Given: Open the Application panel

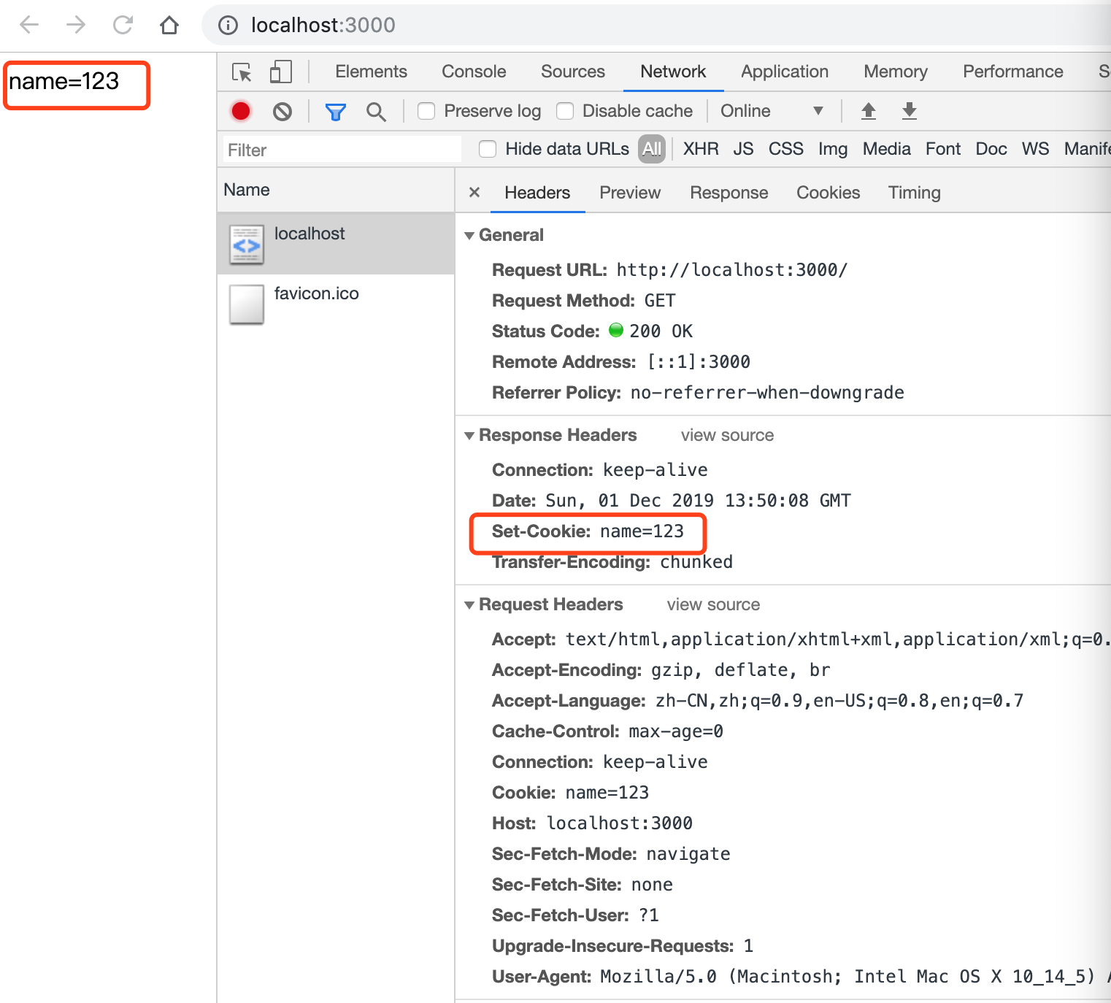Looking at the screenshot, I should (x=785, y=72).
